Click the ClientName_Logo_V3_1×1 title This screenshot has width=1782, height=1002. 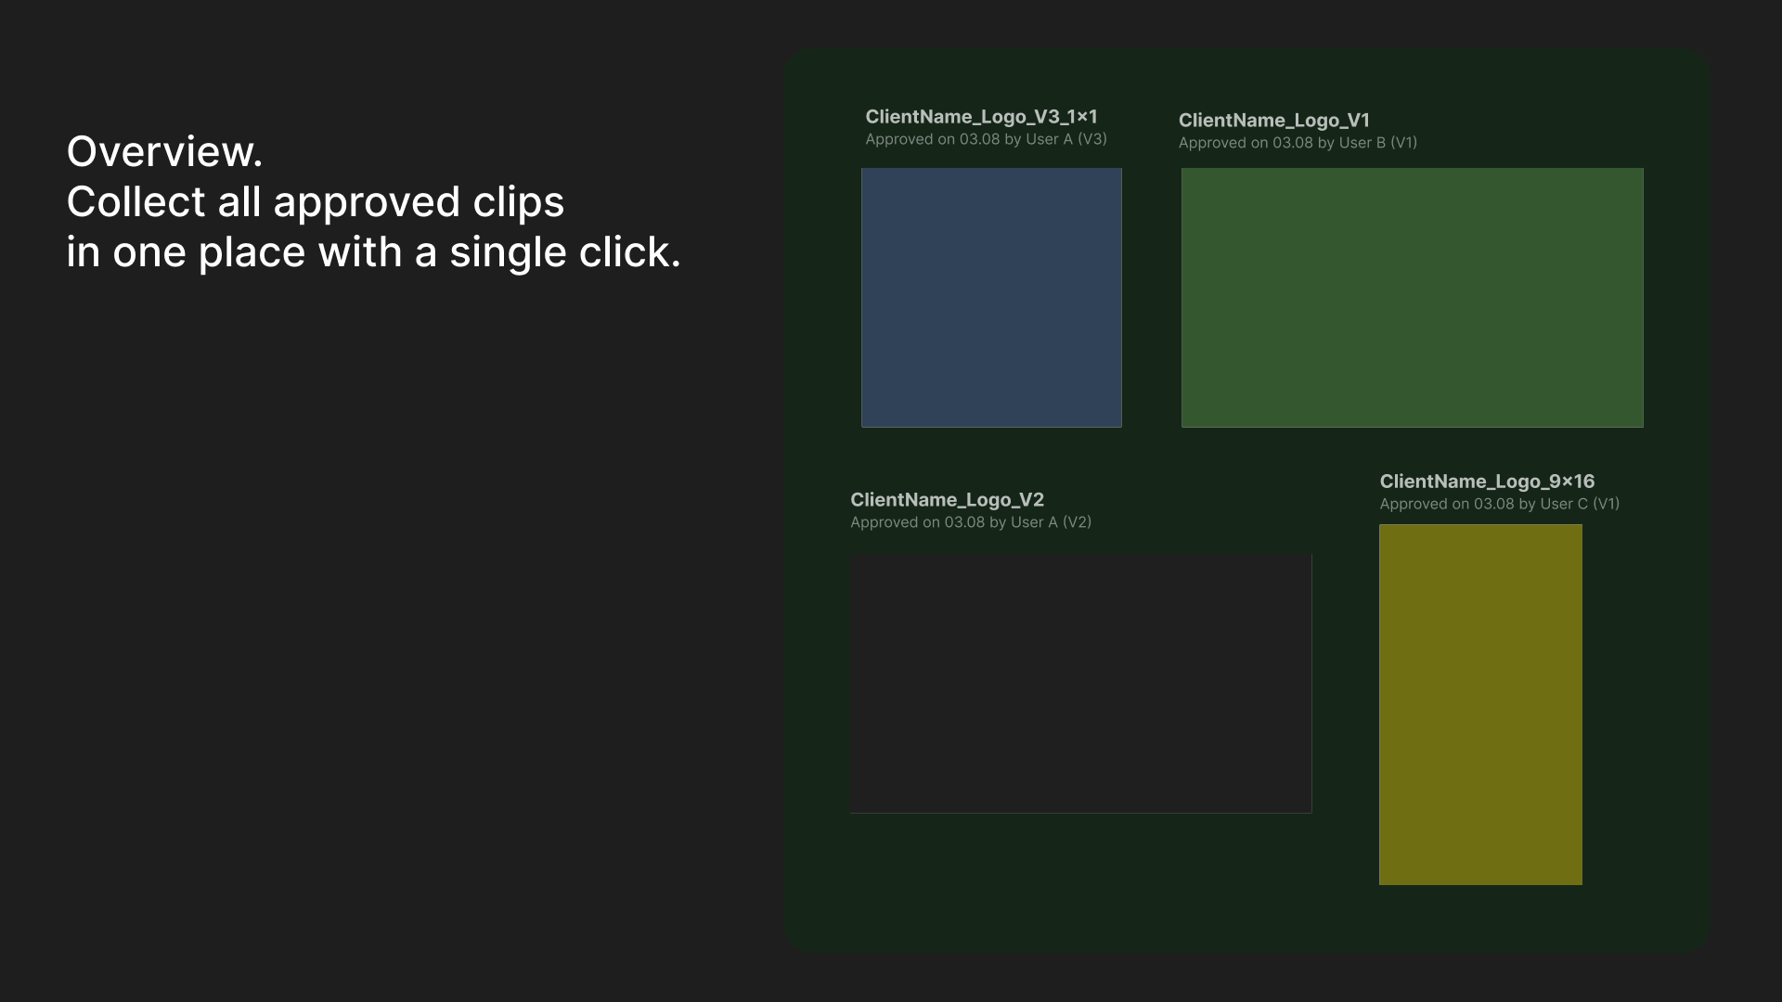[981, 117]
